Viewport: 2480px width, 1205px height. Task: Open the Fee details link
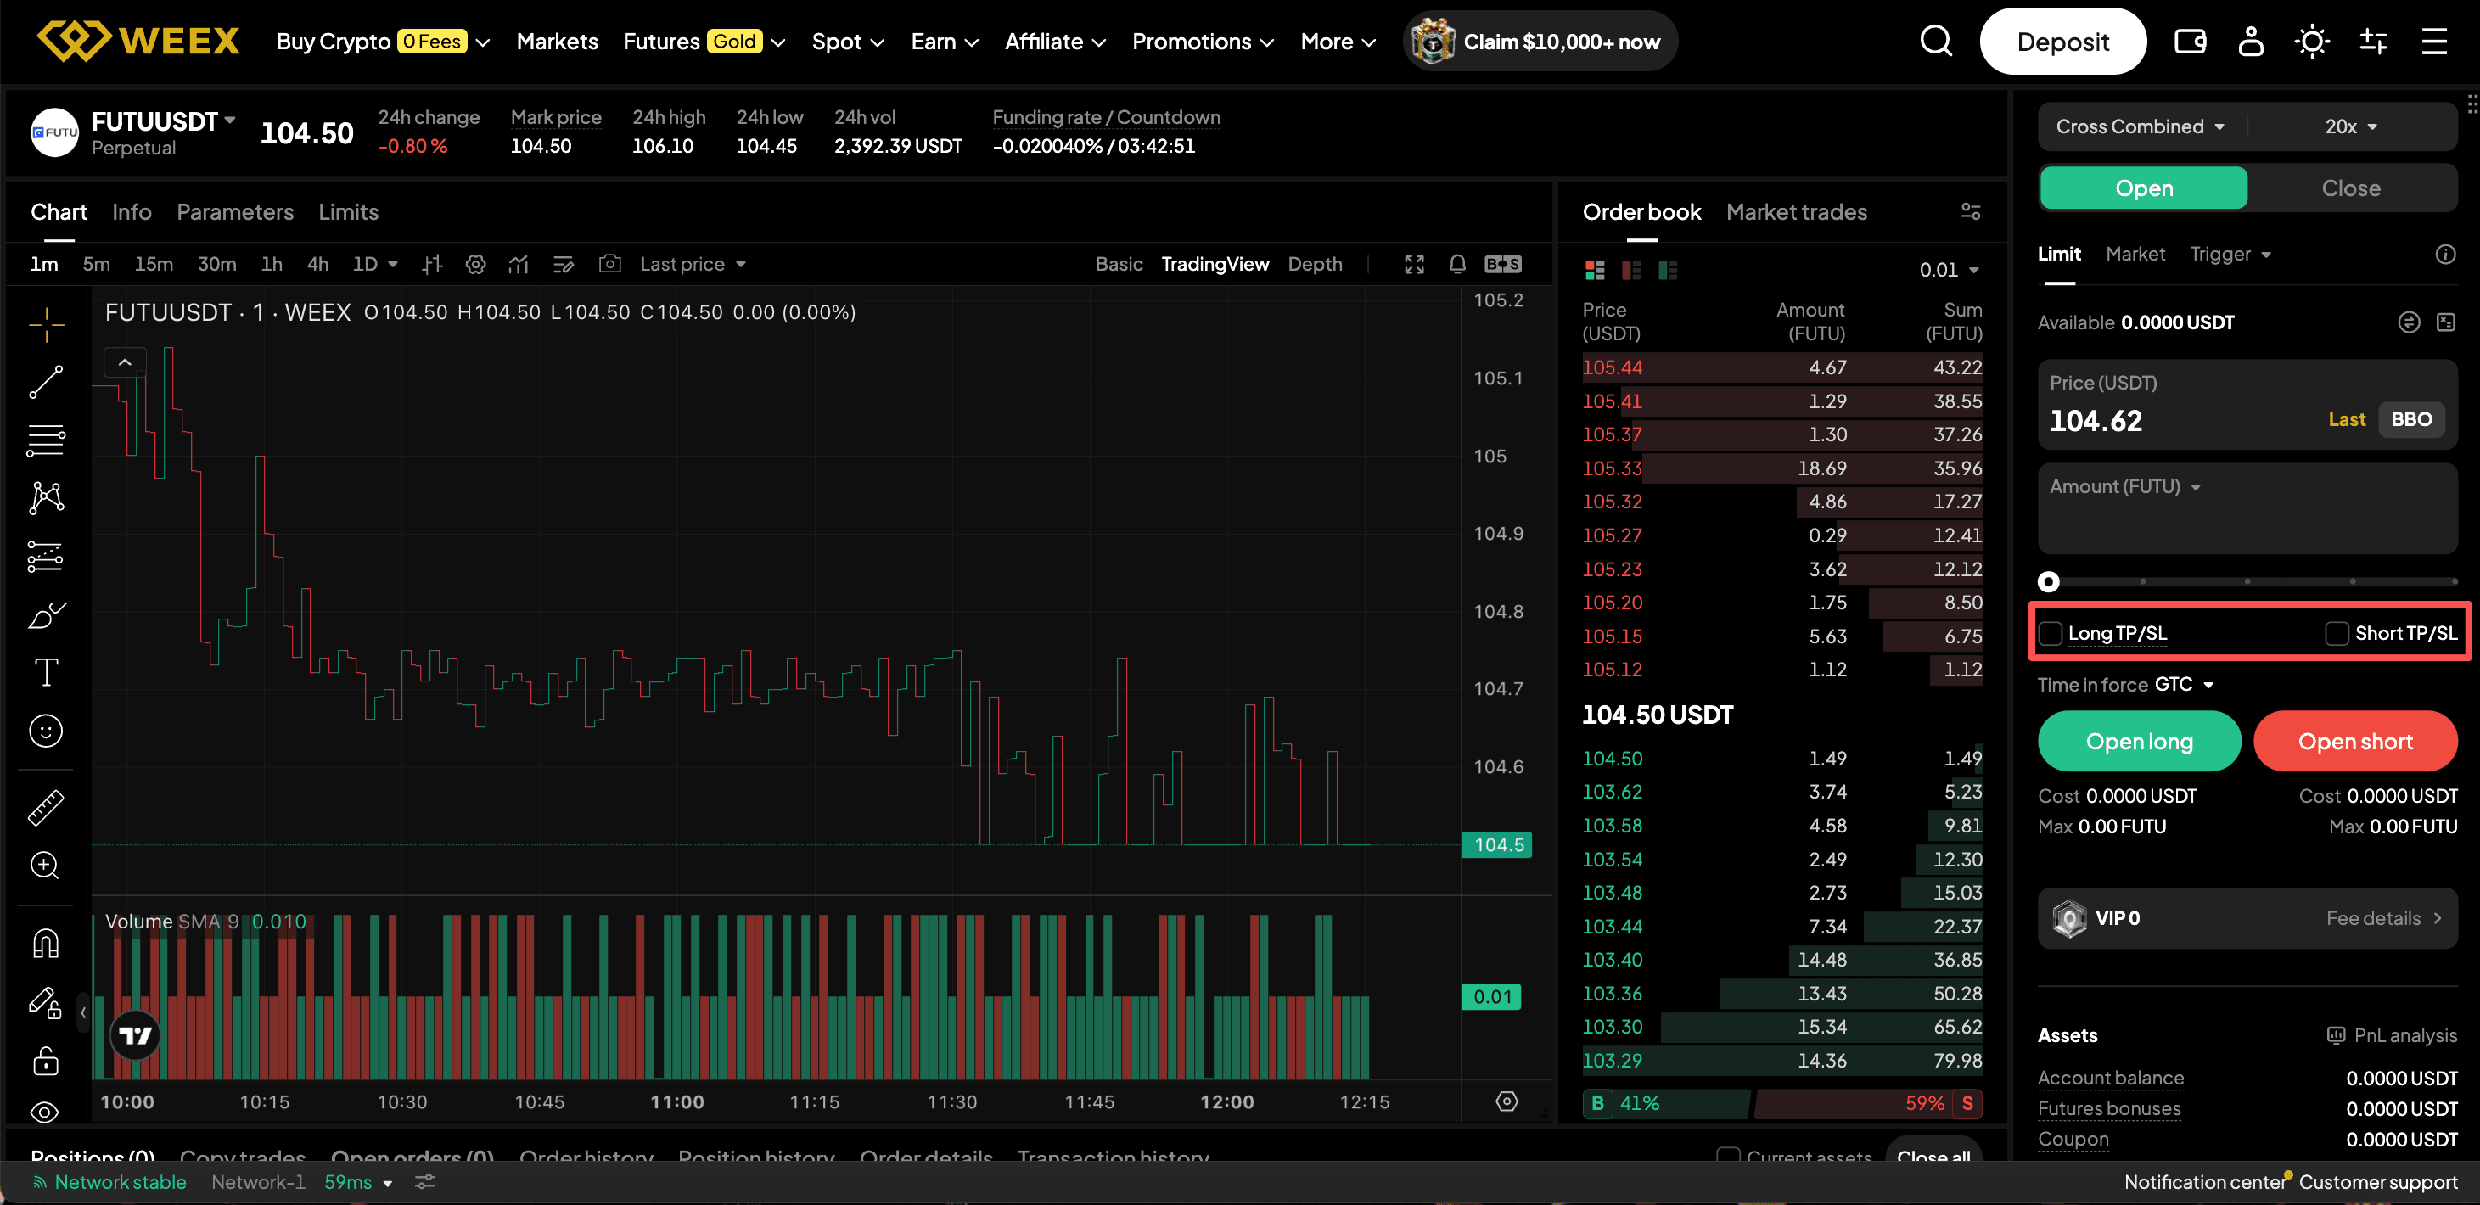pos(2382,918)
